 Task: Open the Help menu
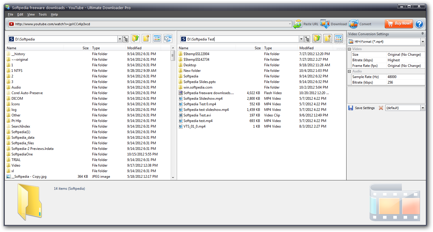pyautogui.click(x=54, y=14)
